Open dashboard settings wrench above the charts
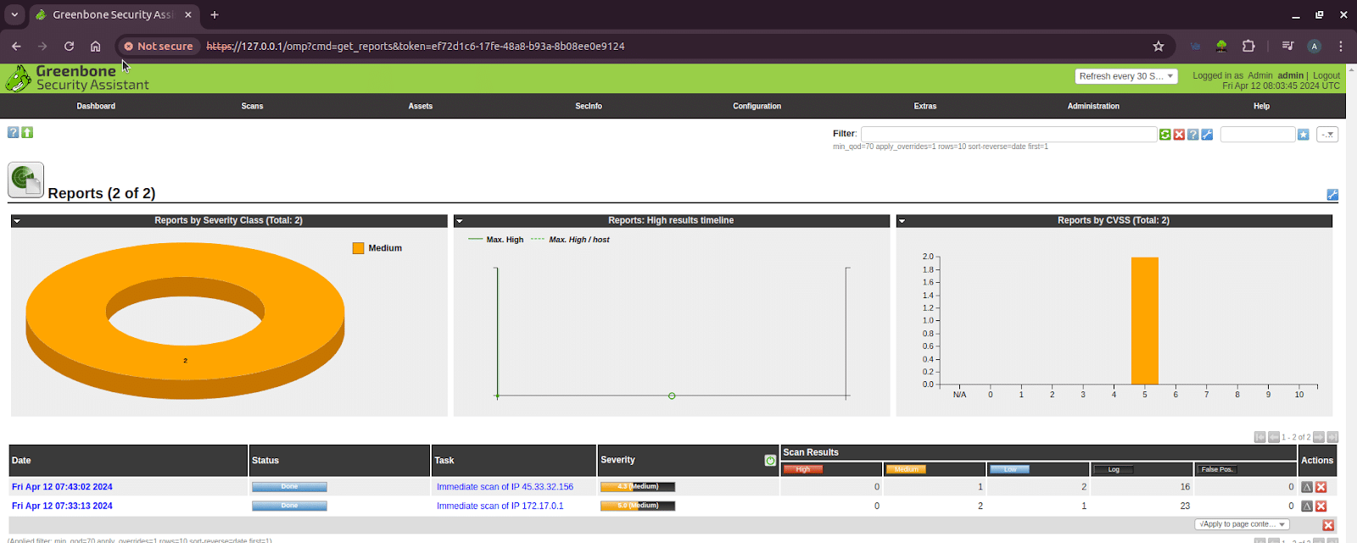Screen dimensions: 1357x543 click(x=1332, y=195)
